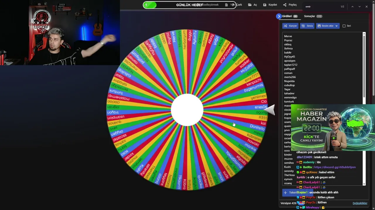This screenshot has width=375, height=210.
Task: Click the find bar text field containing 'emir'
Action: [321, 7]
